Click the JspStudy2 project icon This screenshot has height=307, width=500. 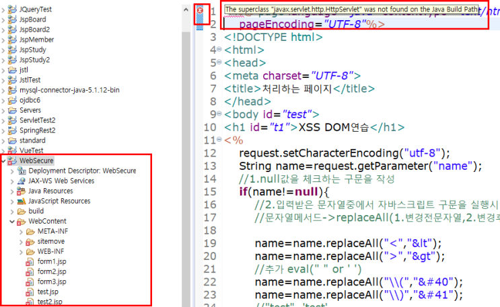tap(12, 60)
